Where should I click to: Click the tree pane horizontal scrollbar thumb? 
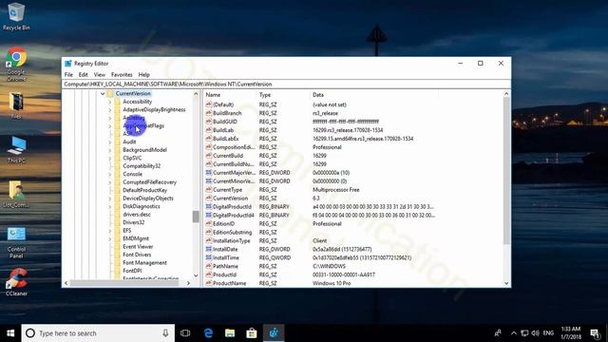(x=124, y=283)
